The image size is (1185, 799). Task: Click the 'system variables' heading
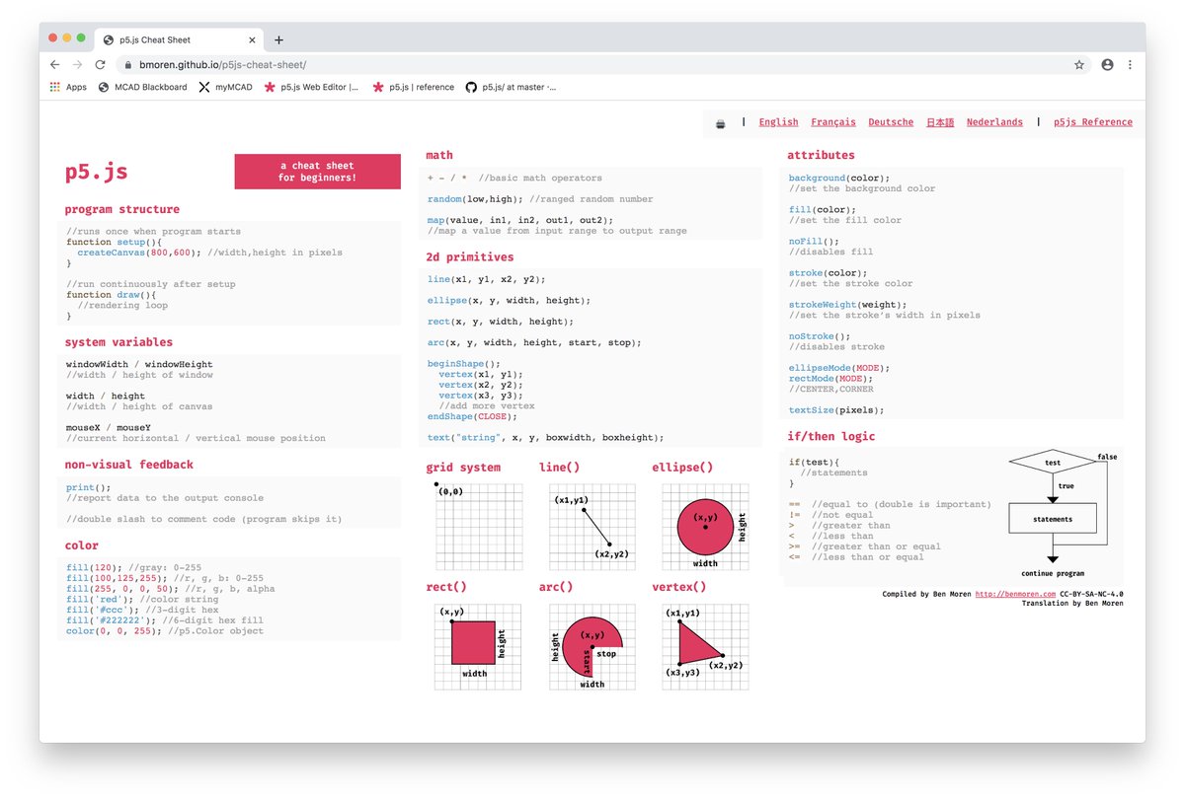(118, 342)
